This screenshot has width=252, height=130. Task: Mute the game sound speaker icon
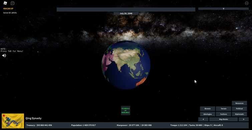4,56
